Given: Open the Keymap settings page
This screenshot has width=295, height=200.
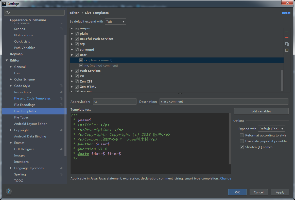Looking at the screenshot, I should pyautogui.click(x=16, y=54).
